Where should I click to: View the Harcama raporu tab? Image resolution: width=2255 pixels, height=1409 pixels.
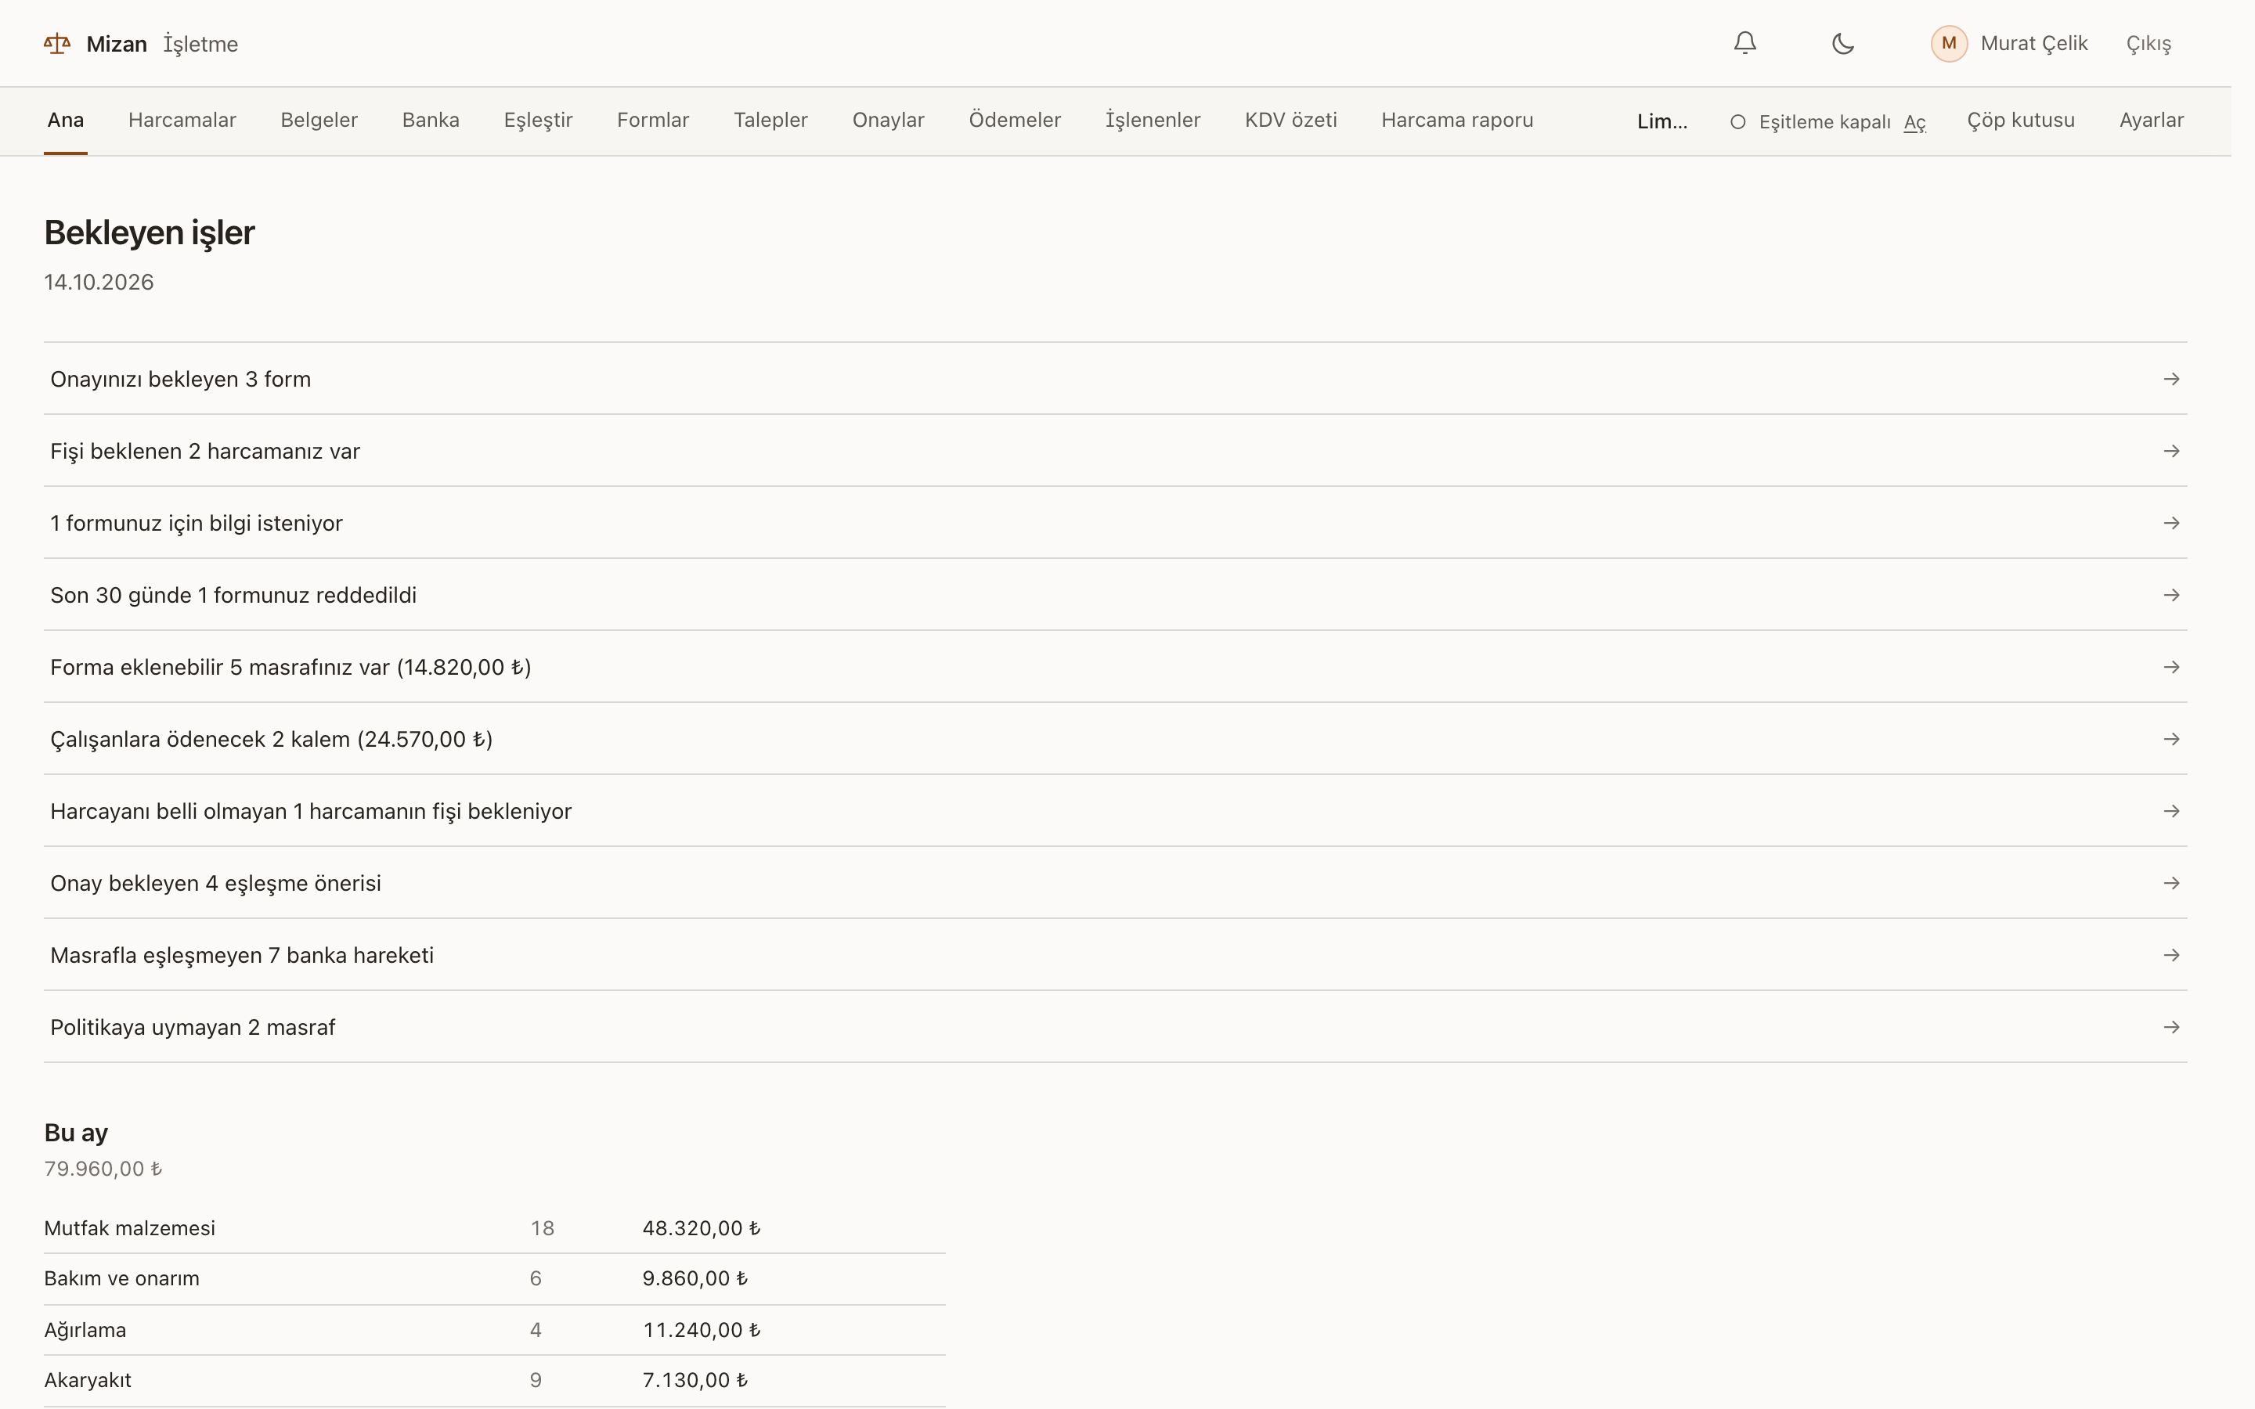click(x=1456, y=121)
